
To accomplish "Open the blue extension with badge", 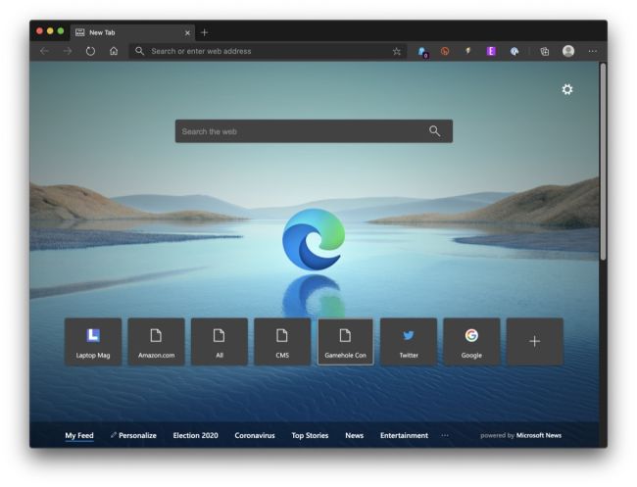I will click(422, 52).
